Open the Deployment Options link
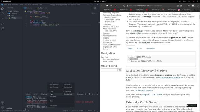 pyautogui.click(x=144, y=90)
